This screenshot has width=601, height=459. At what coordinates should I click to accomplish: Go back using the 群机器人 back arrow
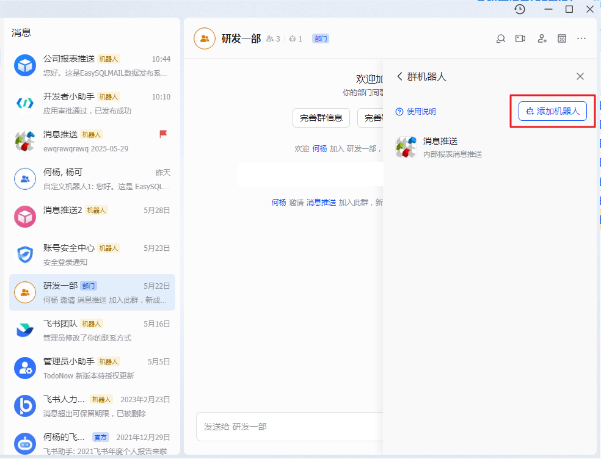tap(399, 76)
